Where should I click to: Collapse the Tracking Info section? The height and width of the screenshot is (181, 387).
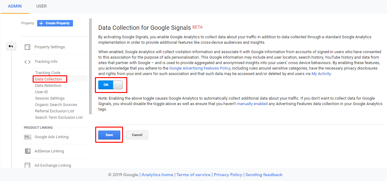(46, 62)
